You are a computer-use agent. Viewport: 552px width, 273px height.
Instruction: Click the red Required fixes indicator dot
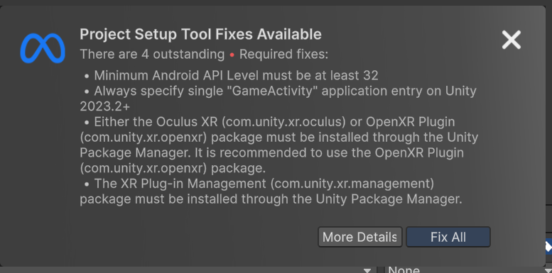point(232,55)
